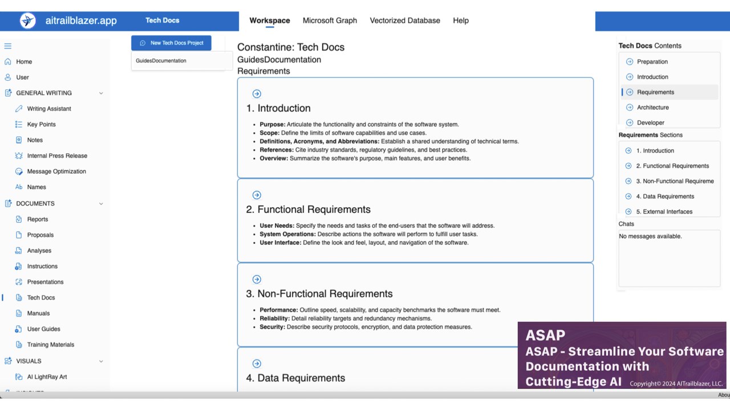The width and height of the screenshot is (730, 410).
Task: Click the AI LightRay Art icon
Action: click(x=19, y=377)
